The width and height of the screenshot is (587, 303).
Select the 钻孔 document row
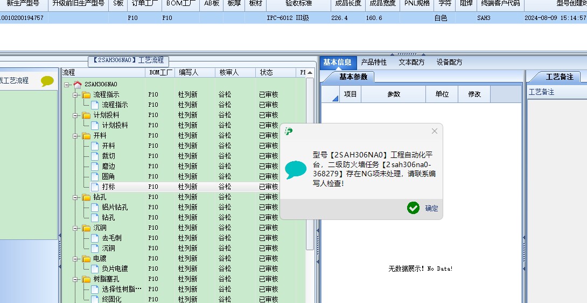click(109, 217)
